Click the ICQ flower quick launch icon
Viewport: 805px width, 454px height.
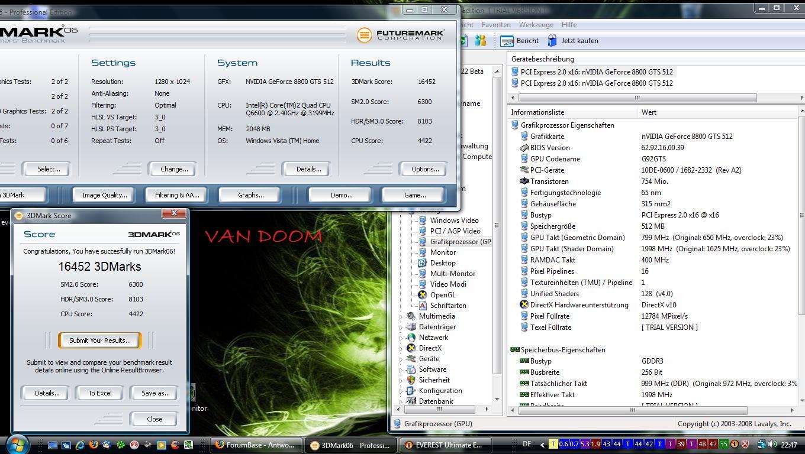pyautogui.click(x=120, y=445)
